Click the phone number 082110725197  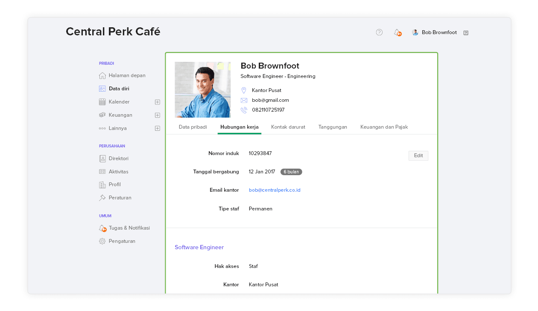tap(268, 110)
